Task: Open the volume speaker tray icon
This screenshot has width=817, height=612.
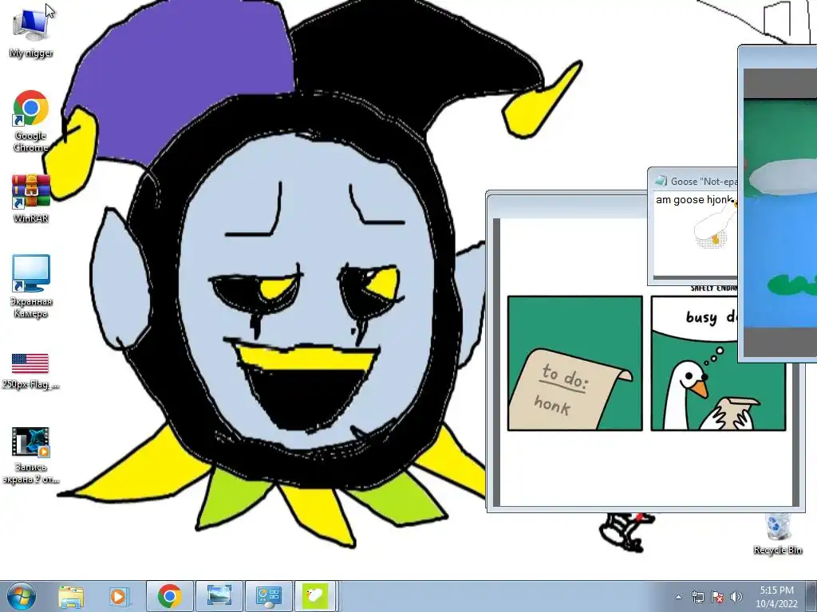Action: pos(736,597)
